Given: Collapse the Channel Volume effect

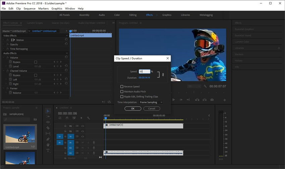Looking at the screenshot, I should click(4, 71).
